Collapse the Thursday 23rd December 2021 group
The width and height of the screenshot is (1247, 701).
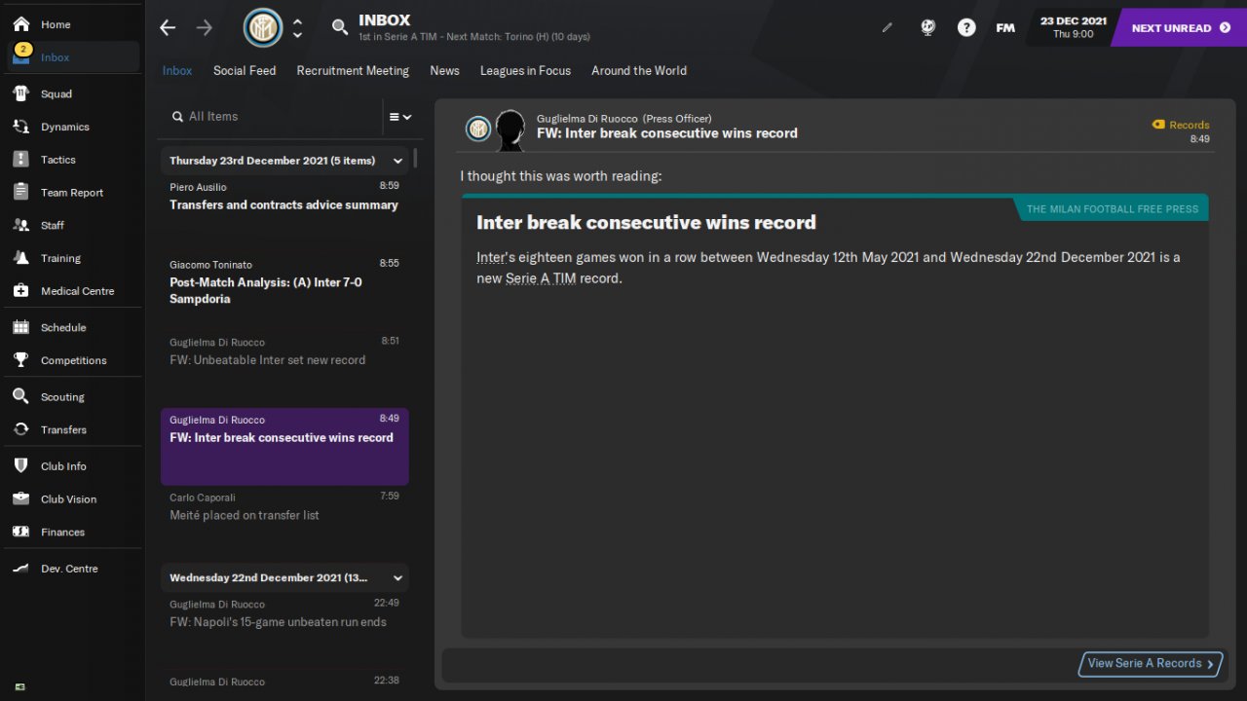pos(397,161)
